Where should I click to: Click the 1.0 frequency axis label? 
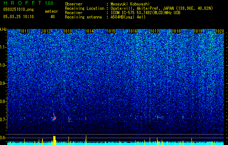pyautogui.click(x=3, y=66)
